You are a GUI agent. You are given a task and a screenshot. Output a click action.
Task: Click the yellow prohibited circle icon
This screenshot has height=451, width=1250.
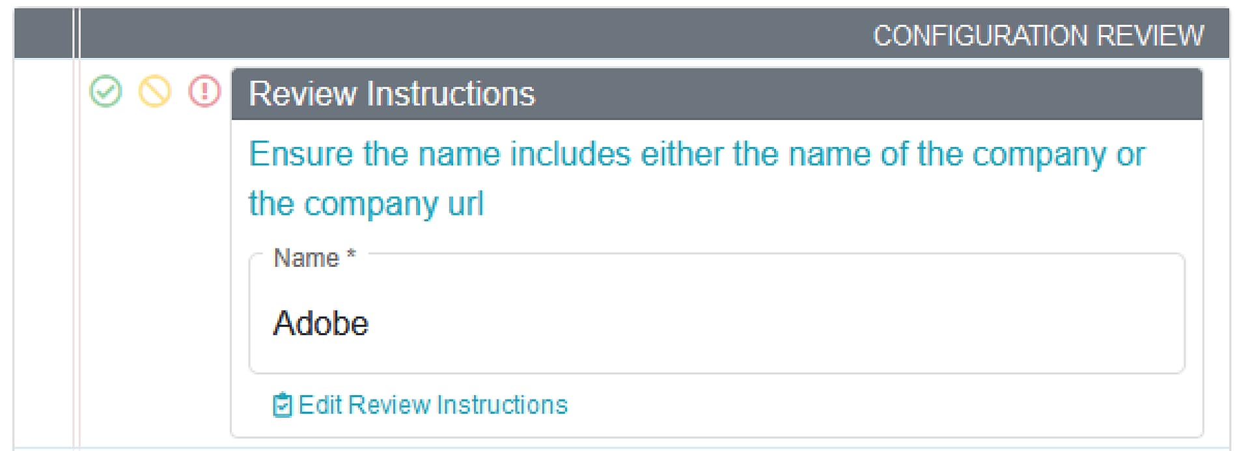(155, 91)
